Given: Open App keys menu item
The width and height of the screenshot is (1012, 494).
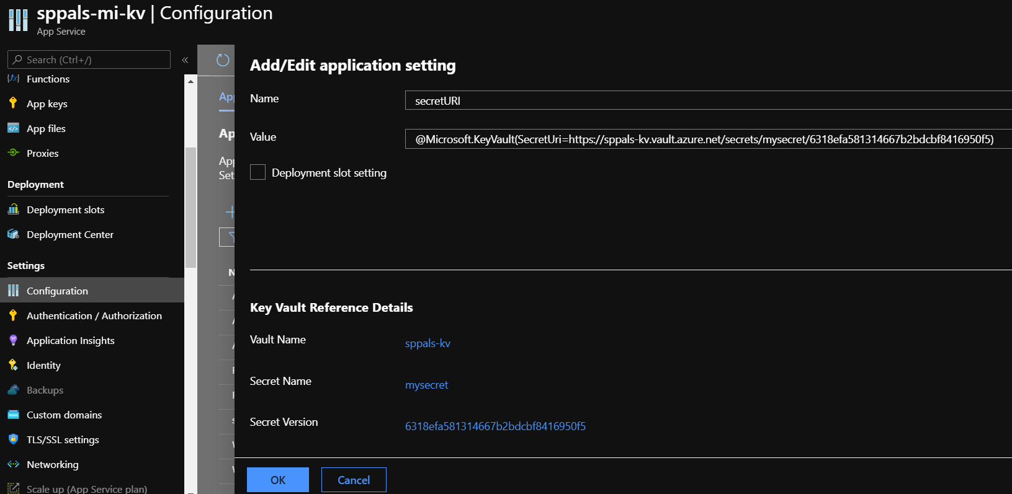Looking at the screenshot, I should tap(47, 104).
